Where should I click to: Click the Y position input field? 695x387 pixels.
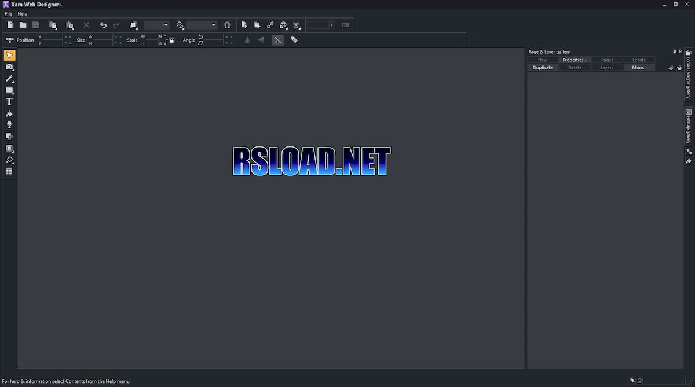[x=53, y=43]
